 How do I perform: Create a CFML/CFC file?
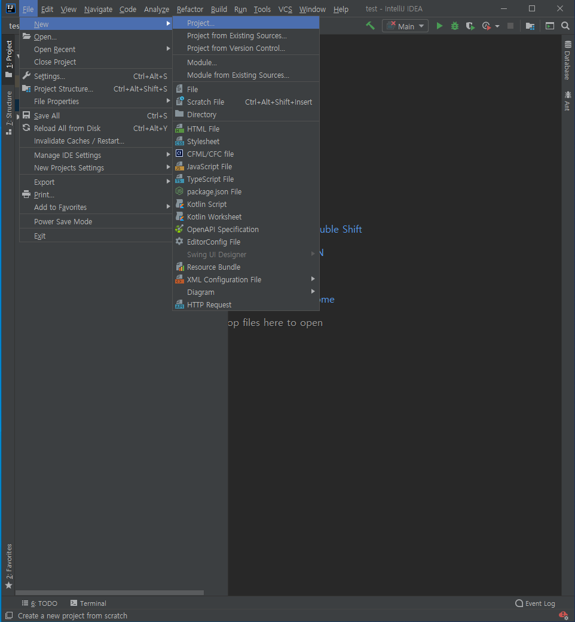point(246,154)
